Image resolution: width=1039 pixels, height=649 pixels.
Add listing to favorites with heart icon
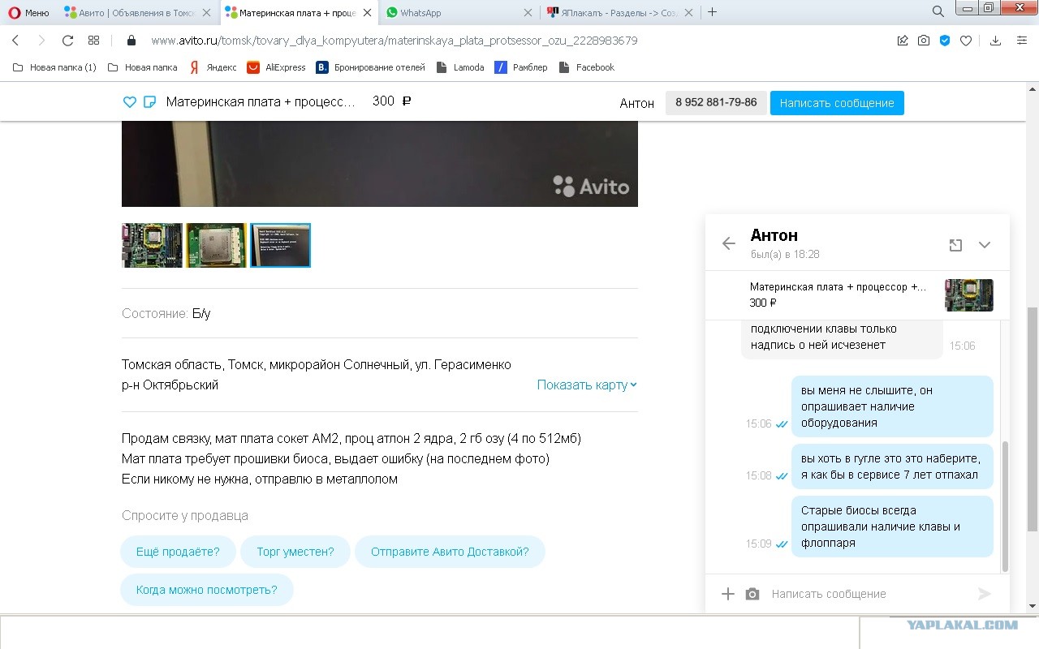pos(129,102)
